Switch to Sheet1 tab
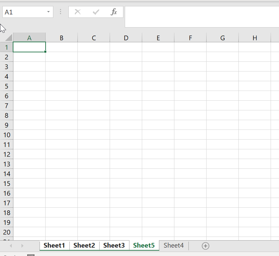Viewport: 279px width, 256px height. 54,246
